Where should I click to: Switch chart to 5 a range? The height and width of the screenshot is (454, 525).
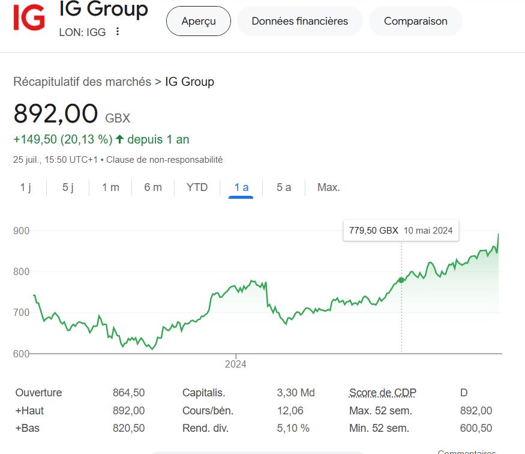point(284,187)
